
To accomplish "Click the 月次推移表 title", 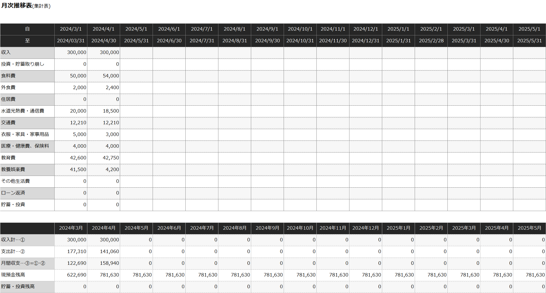I will click(17, 6).
